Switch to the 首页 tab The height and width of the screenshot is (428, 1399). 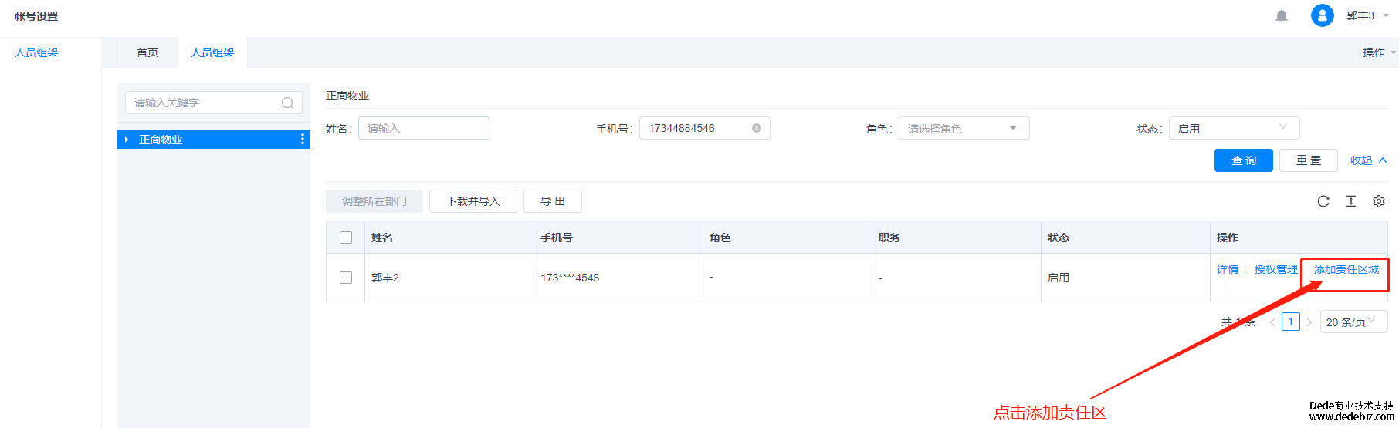click(147, 52)
